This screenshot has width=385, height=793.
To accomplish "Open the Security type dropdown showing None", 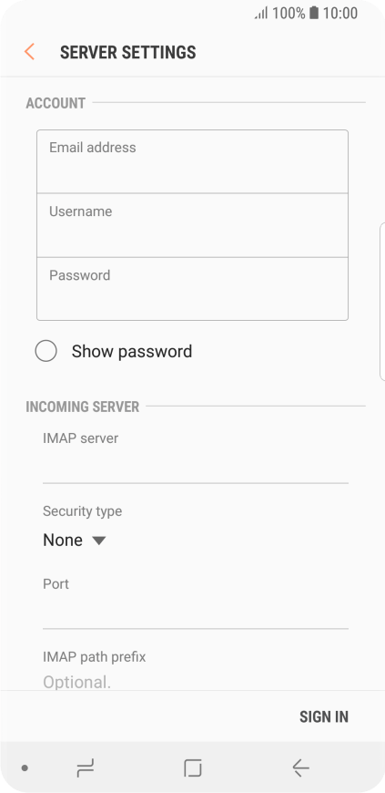I will 75,541.
